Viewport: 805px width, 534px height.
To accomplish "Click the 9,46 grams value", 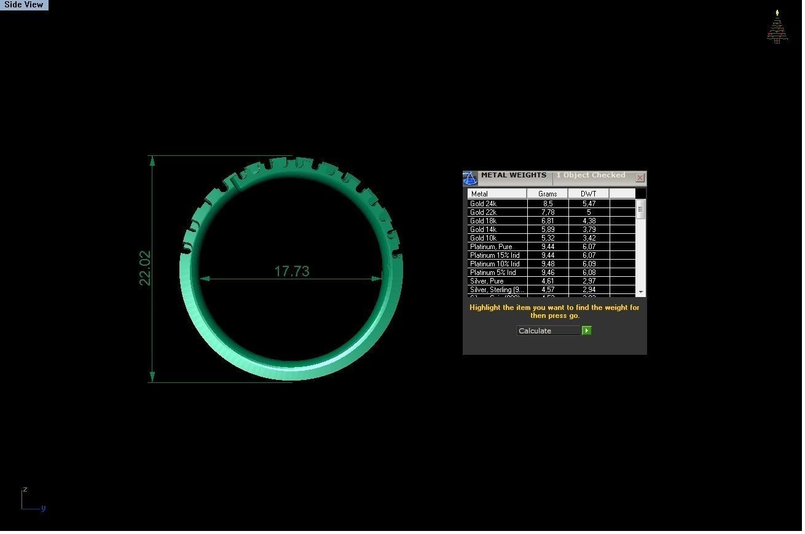I will pos(548,273).
